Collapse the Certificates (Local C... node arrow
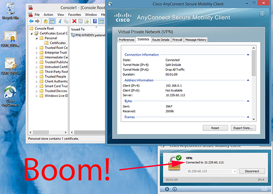This screenshot has height=194, width=273. click(32, 33)
